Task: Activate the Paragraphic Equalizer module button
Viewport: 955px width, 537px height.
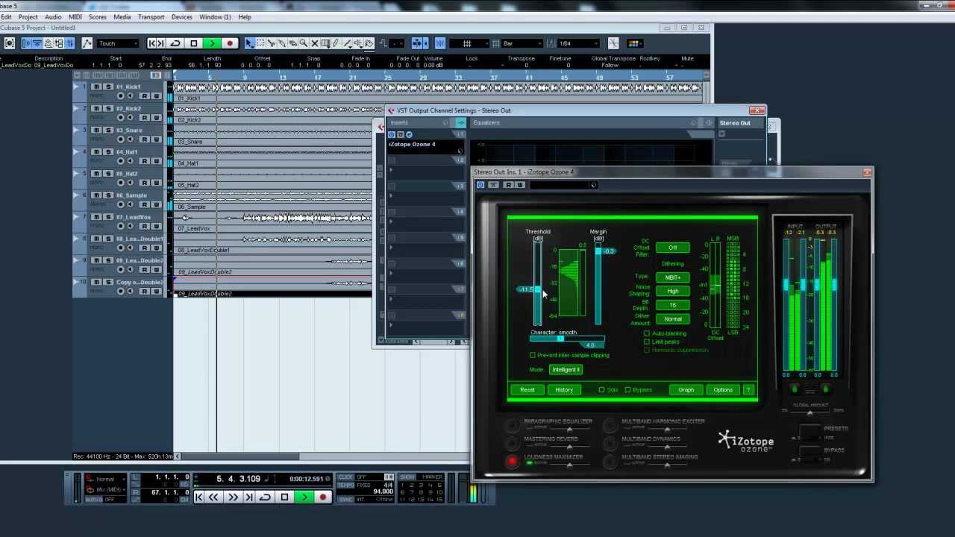Action: (x=512, y=426)
